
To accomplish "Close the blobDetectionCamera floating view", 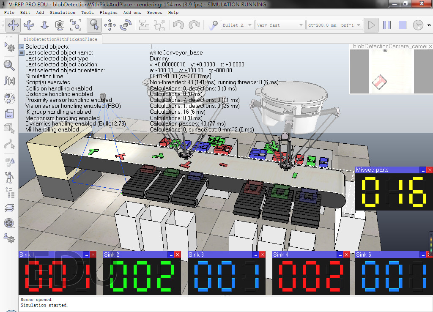I will coord(430,47).
